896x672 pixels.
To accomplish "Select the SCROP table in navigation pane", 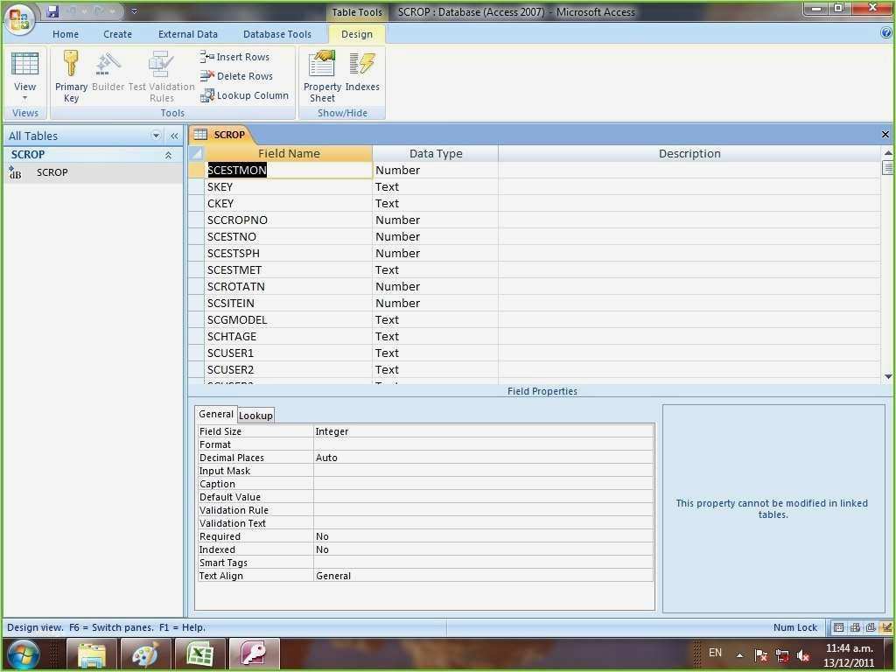I will point(52,172).
